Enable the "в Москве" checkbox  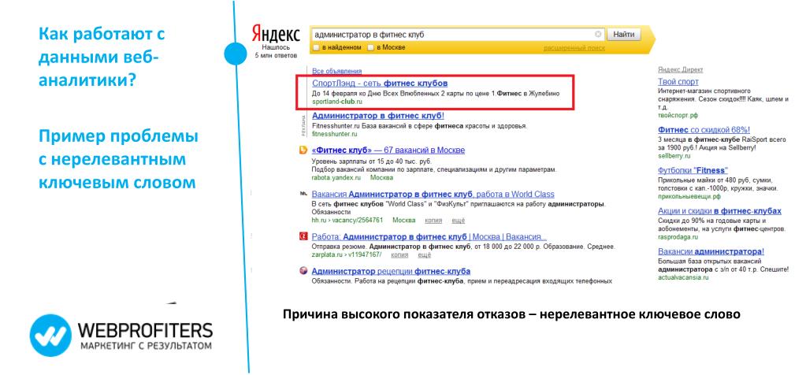point(370,48)
